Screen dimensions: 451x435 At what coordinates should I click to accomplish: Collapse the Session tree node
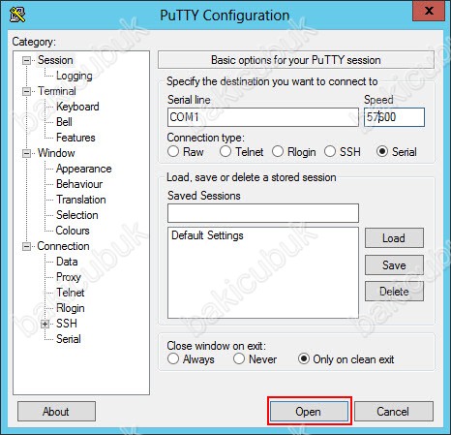point(26,60)
